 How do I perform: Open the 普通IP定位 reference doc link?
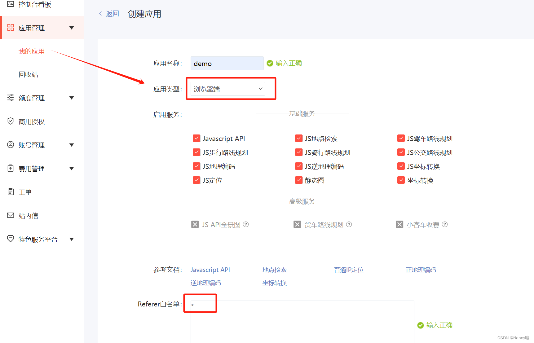(349, 270)
